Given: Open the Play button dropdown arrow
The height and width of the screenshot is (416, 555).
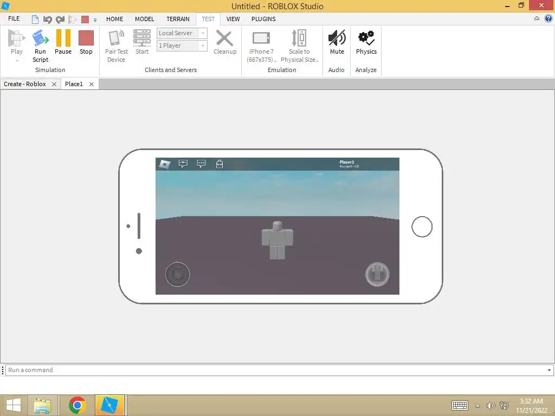Looking at the screenshot, I should [x=17, y=61].
